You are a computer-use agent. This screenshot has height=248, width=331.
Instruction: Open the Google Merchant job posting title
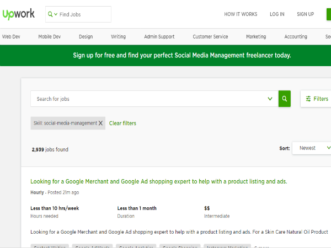coord(158,181)
